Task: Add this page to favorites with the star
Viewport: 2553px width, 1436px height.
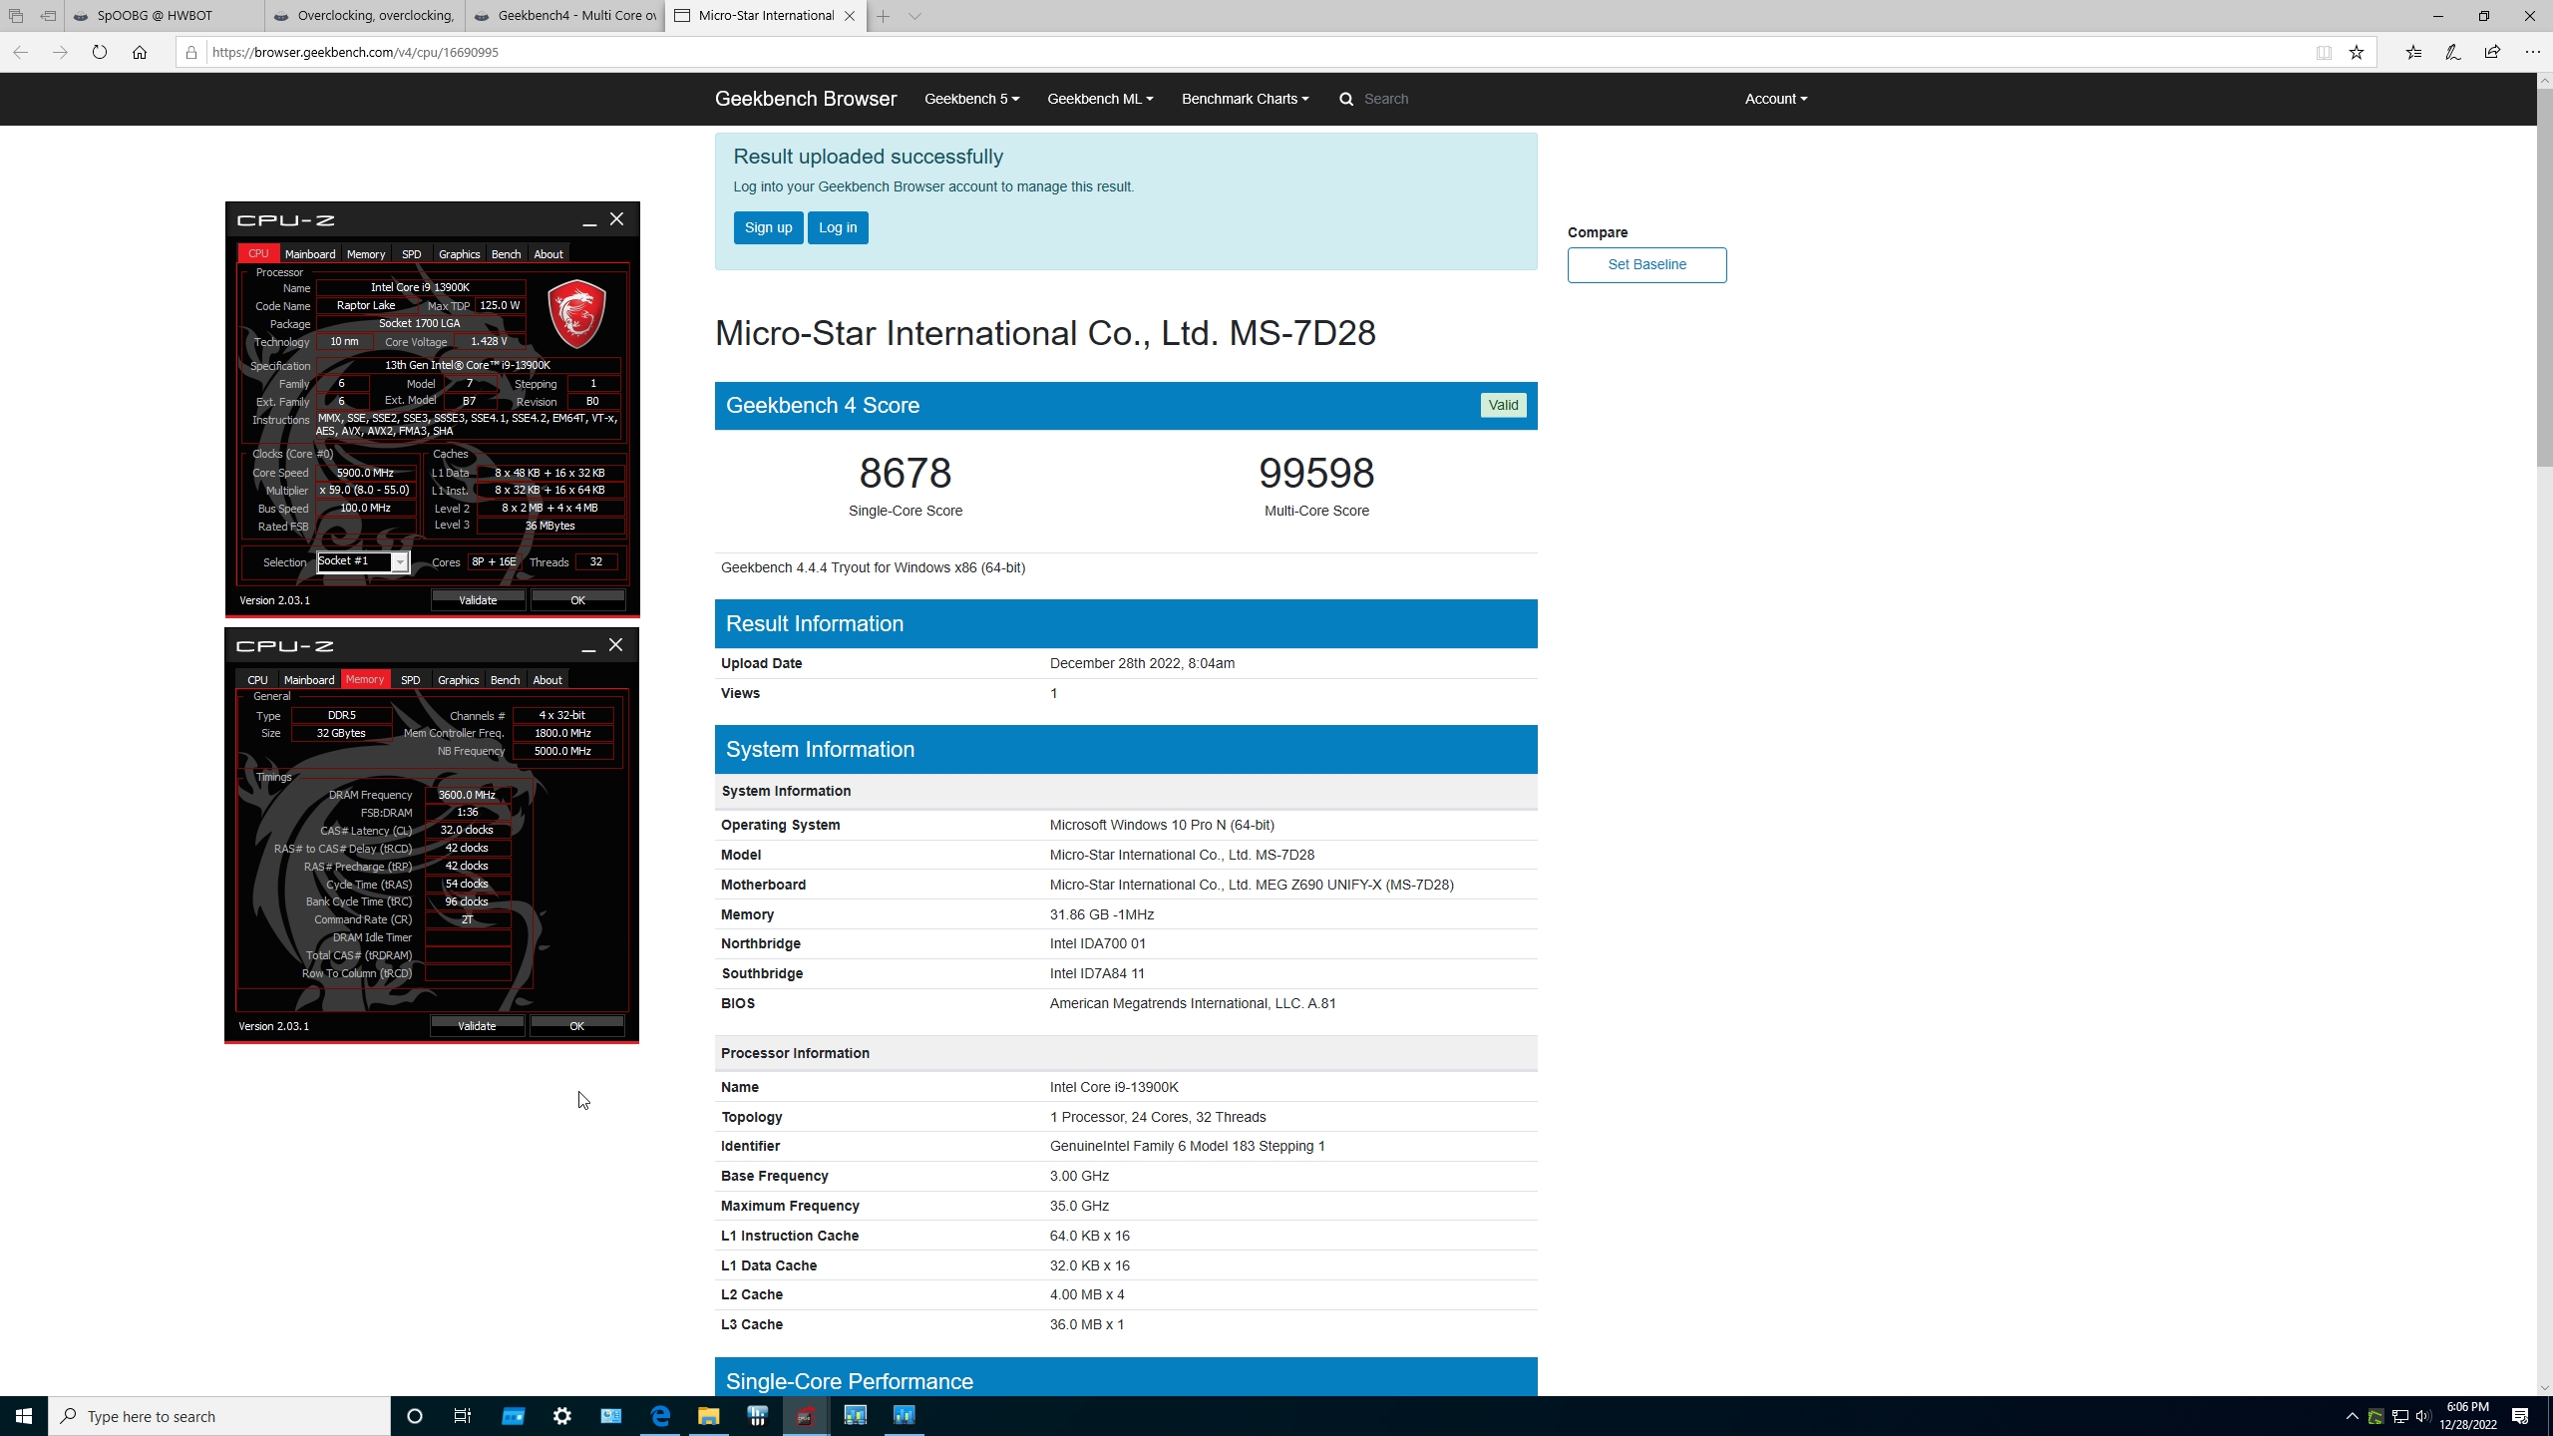Action: pos(2357,52)
